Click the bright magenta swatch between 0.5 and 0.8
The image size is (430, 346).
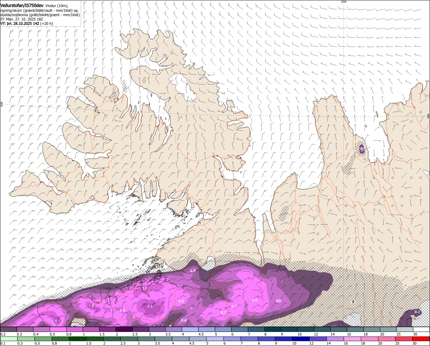point(58,329)
